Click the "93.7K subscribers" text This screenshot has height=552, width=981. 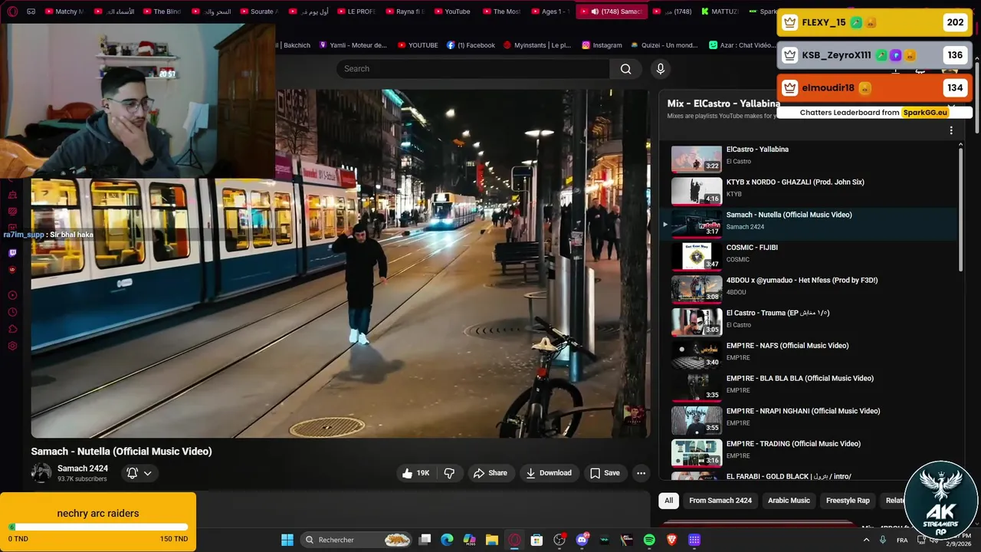tap(82, 479)
